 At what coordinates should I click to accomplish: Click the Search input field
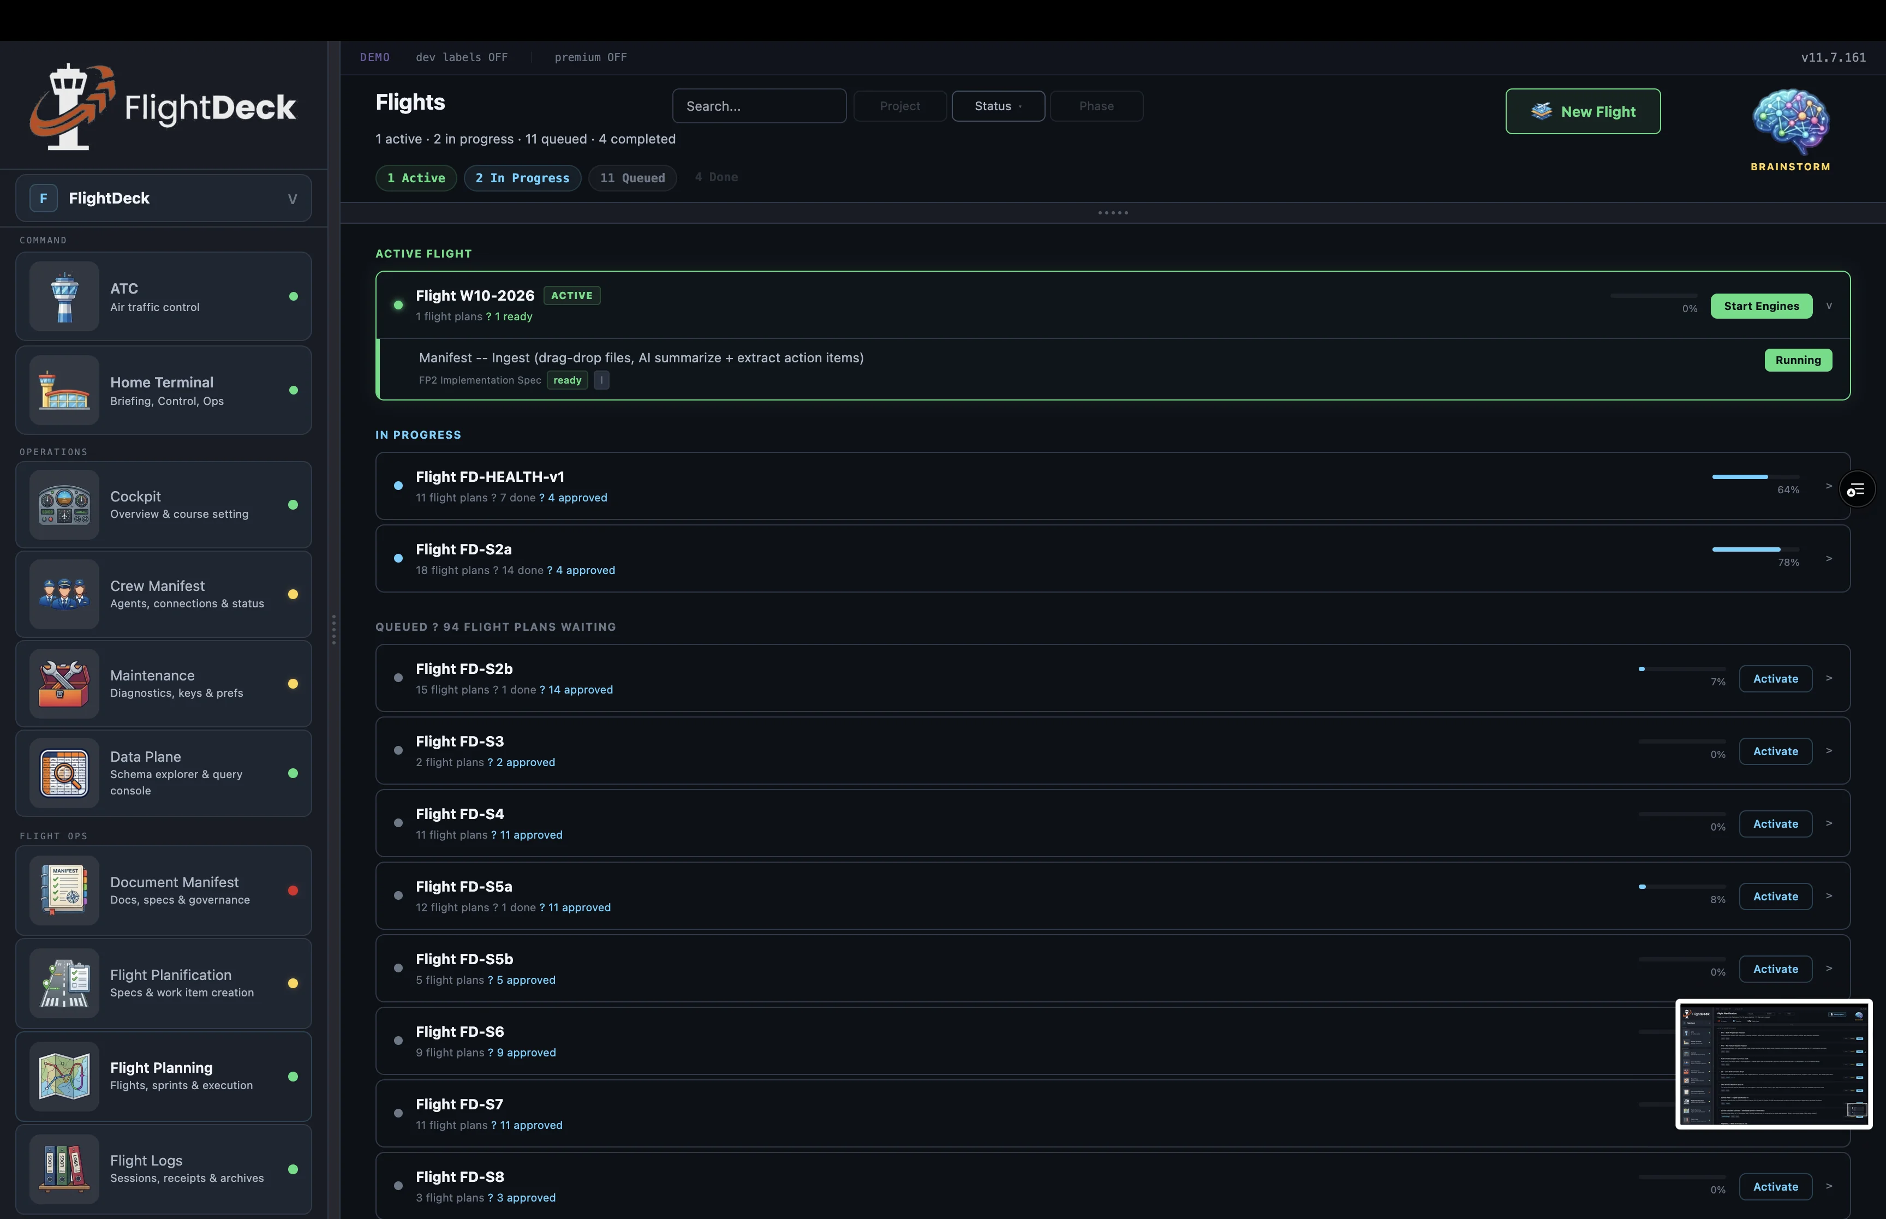(x=758, y=106)
